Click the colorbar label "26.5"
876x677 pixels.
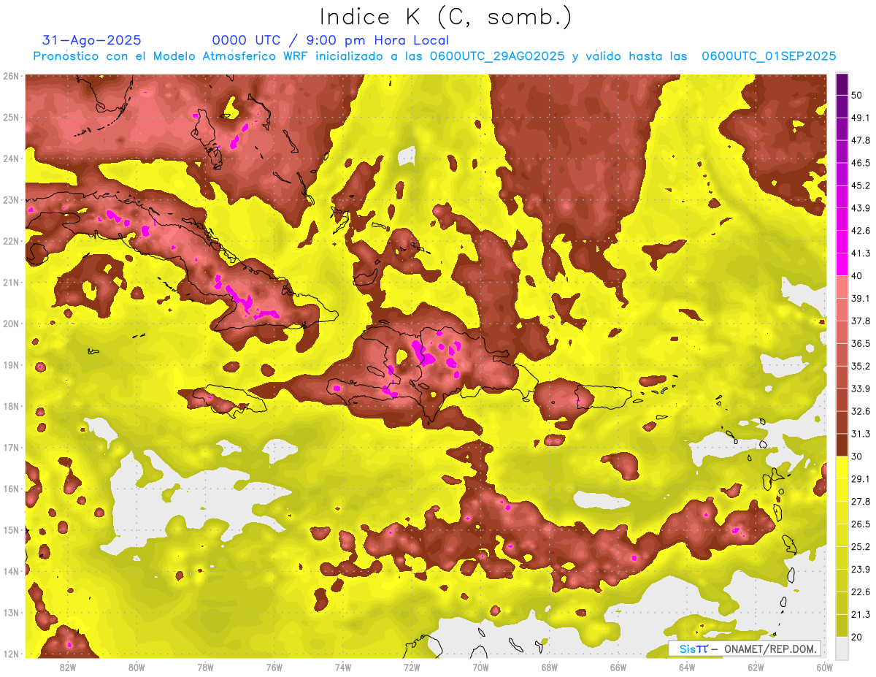(861, 524)
